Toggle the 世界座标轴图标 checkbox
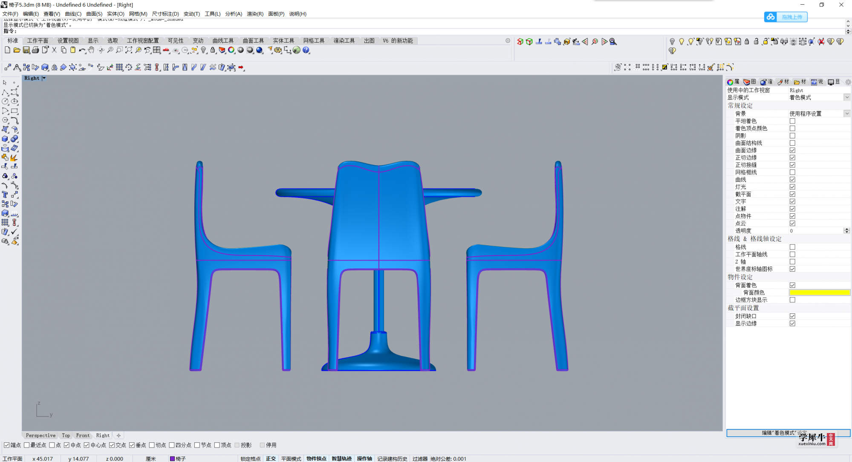Image resolution: width=852 pixels, height=462 pixels. pyautogui.click(x=792, y=269)
